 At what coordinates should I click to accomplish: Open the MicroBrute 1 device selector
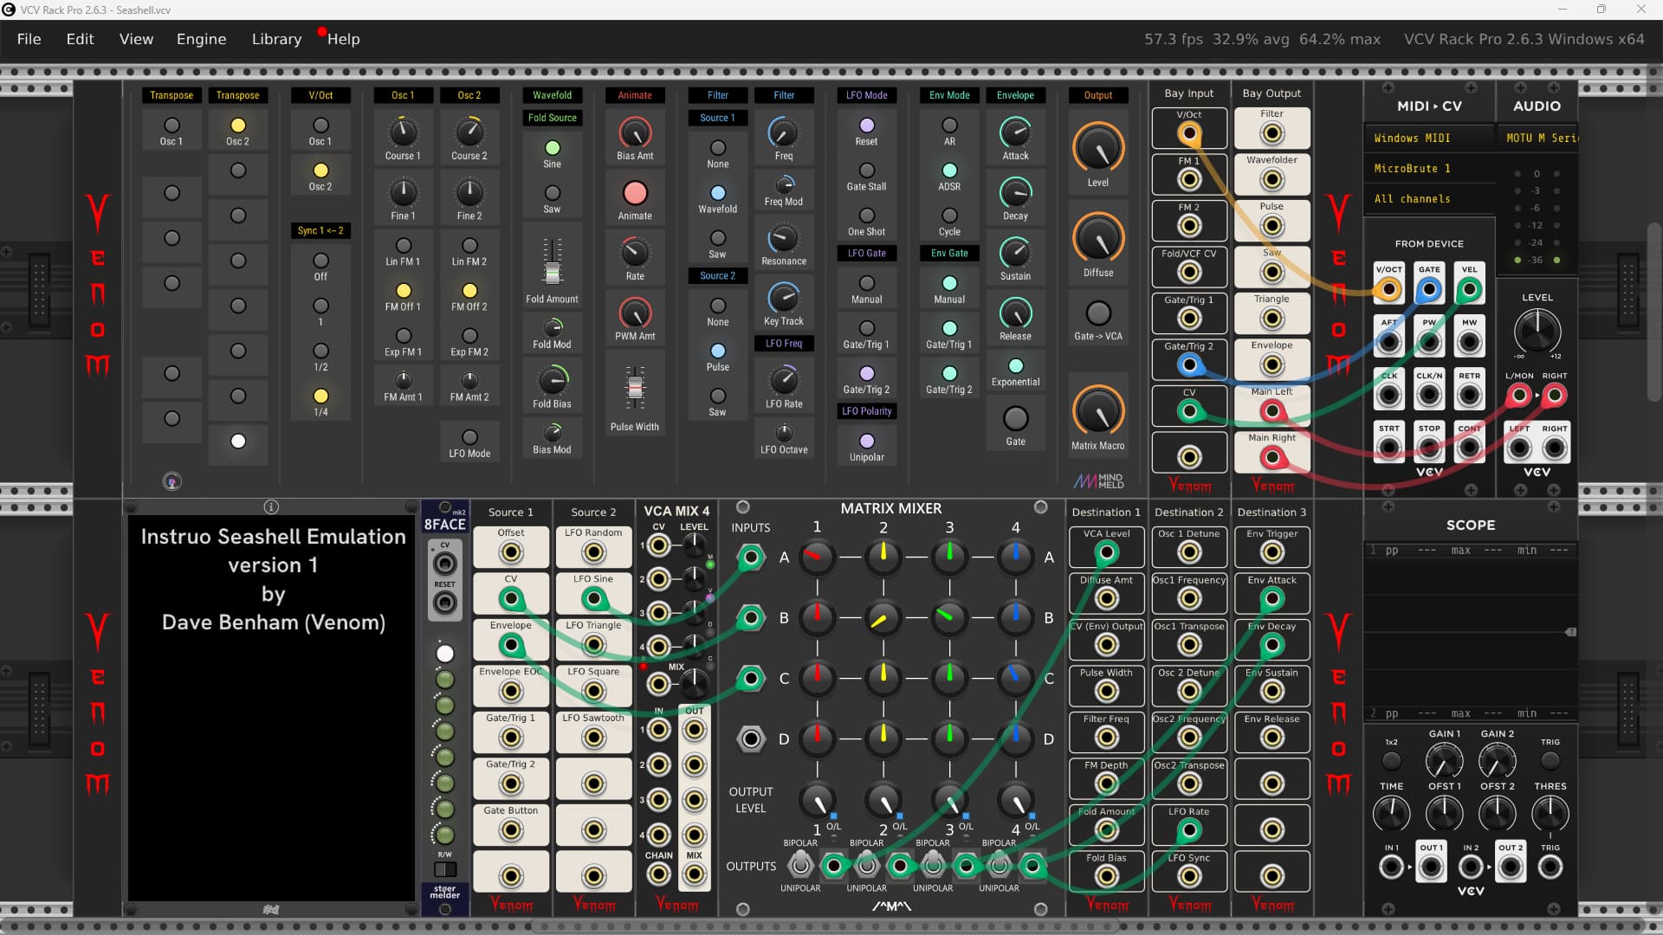click(x=1430, y=169)
